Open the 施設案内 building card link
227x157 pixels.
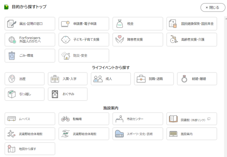tap(192, 134)
